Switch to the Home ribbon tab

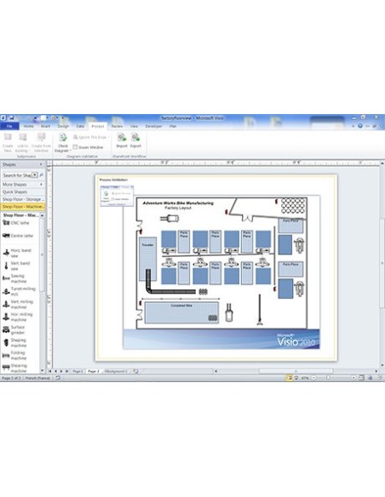(29, 126)
